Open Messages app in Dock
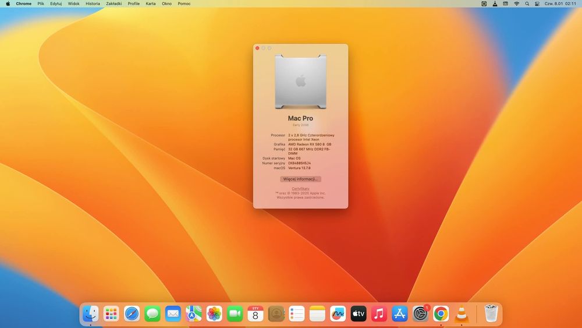Screen dimensions: 582x328 152,314
